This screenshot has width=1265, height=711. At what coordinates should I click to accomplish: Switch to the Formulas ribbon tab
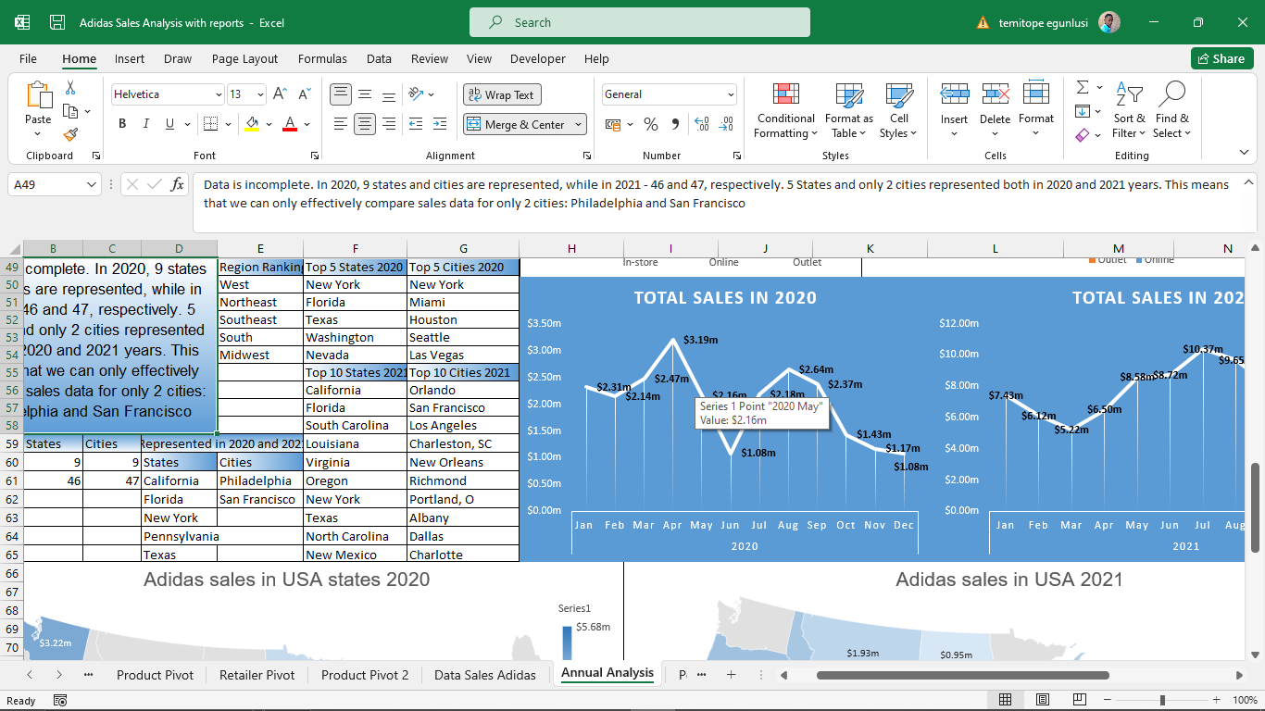click(322, 58)
